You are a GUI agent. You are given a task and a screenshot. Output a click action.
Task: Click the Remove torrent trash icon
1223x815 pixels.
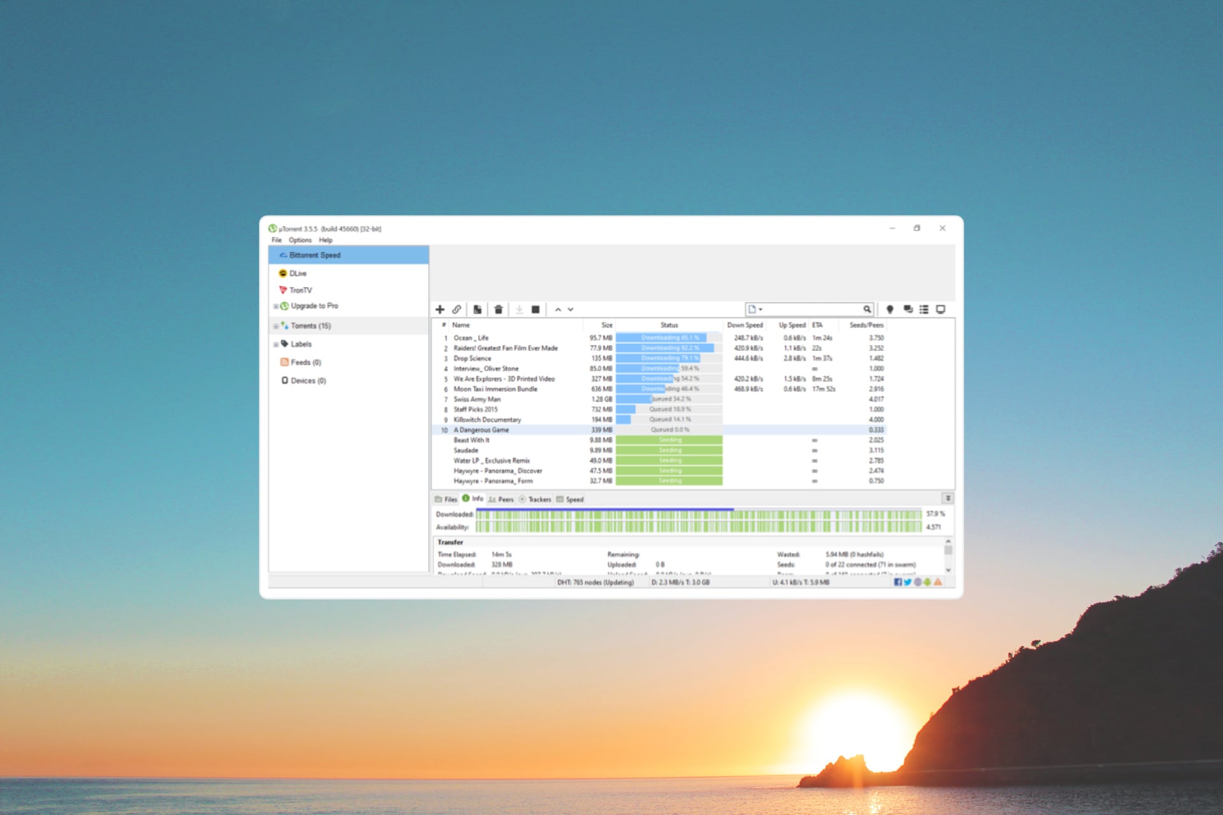pos(499,309)
